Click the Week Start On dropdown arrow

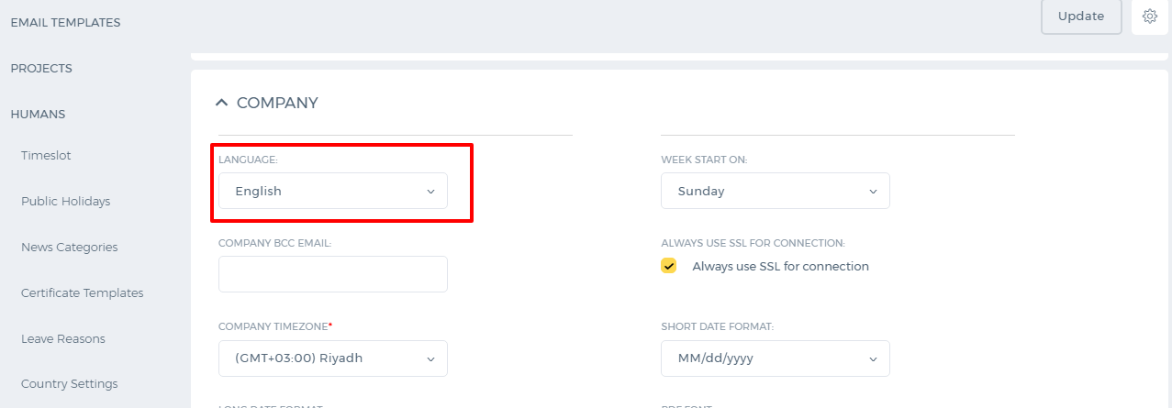click(873, 192)
